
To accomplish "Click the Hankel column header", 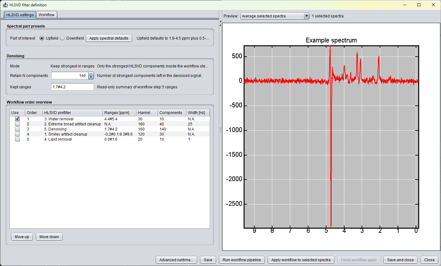I will point(147,113).
